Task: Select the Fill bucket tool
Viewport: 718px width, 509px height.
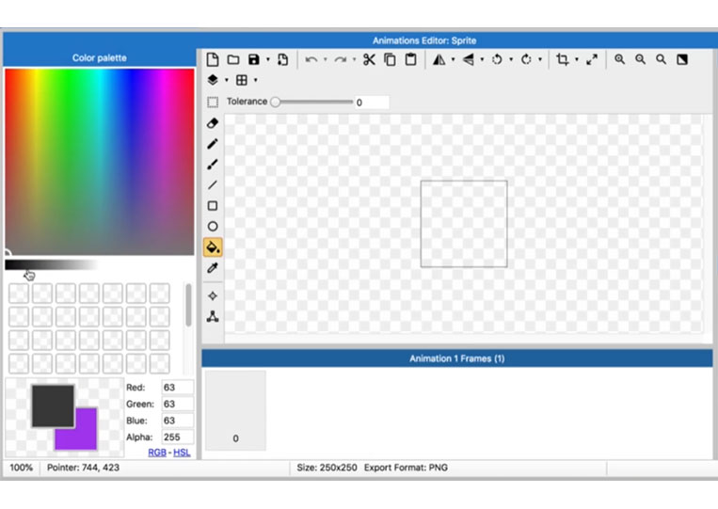Action: point(213,247)
